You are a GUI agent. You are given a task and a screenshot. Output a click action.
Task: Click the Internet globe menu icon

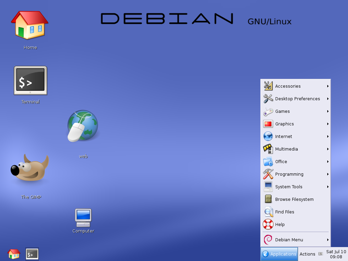point(268,136)
